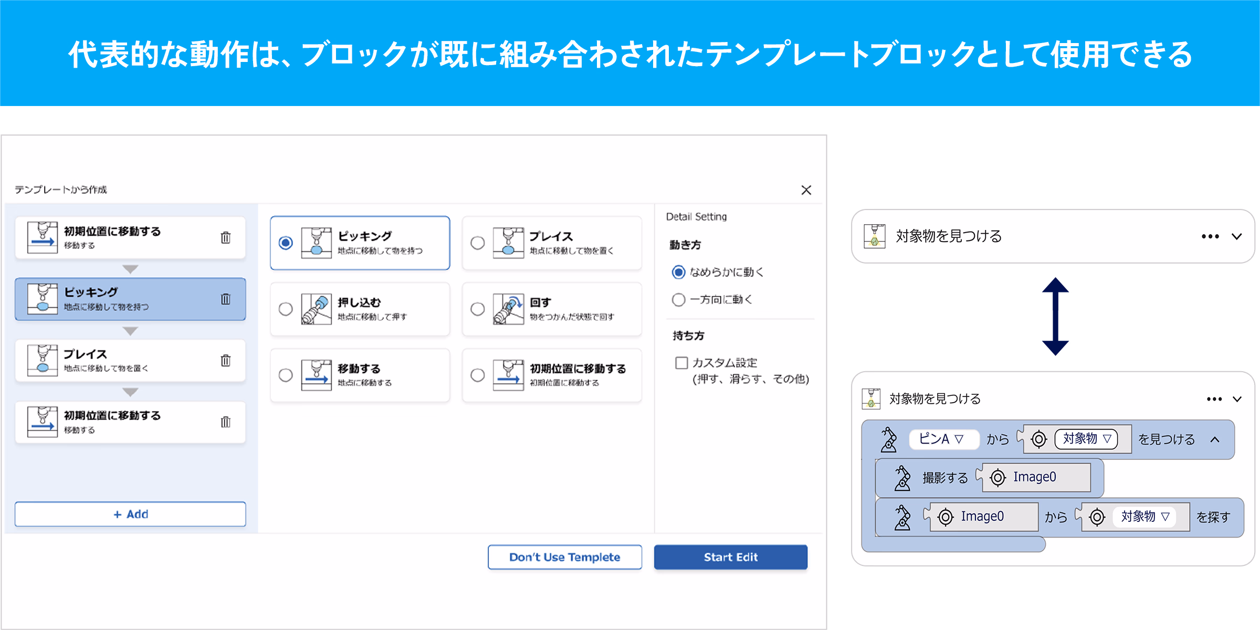Click Don't Use Templete
Screen dimensions: 1260x630
click(565, 557)
